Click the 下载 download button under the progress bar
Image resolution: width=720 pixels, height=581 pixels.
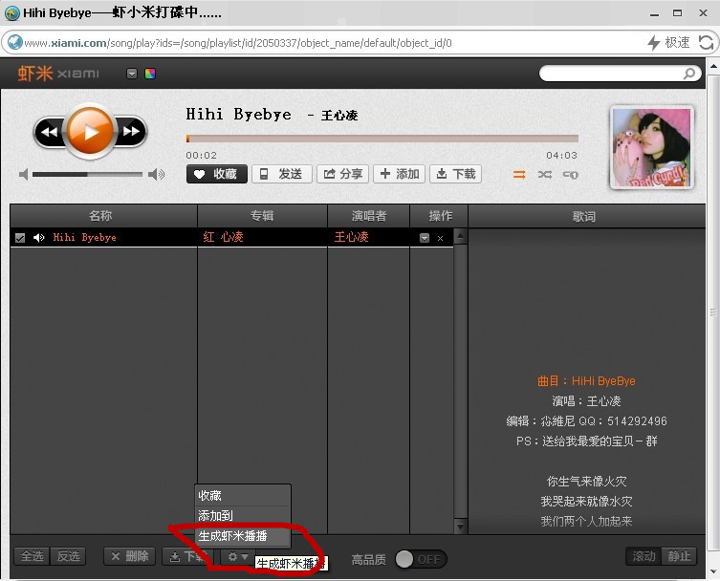point(455,174)
